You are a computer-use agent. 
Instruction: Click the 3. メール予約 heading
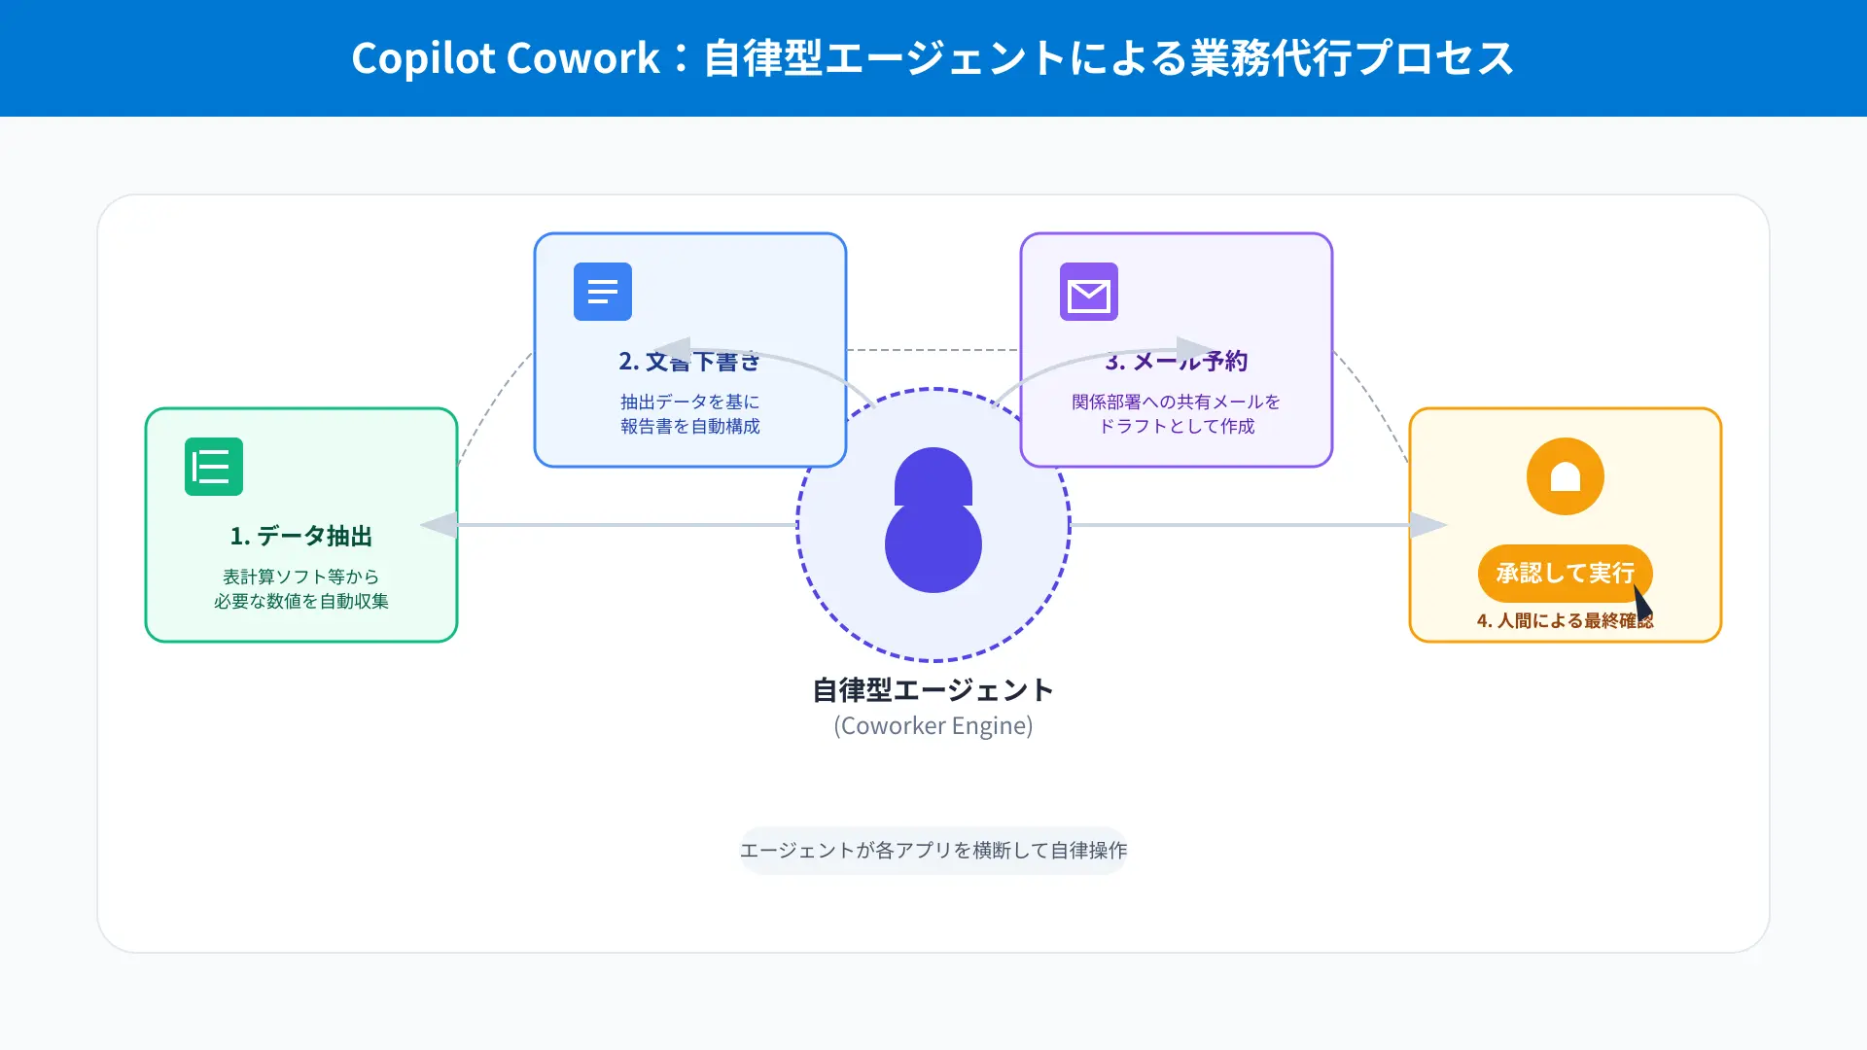click(x=1177, y=361)
